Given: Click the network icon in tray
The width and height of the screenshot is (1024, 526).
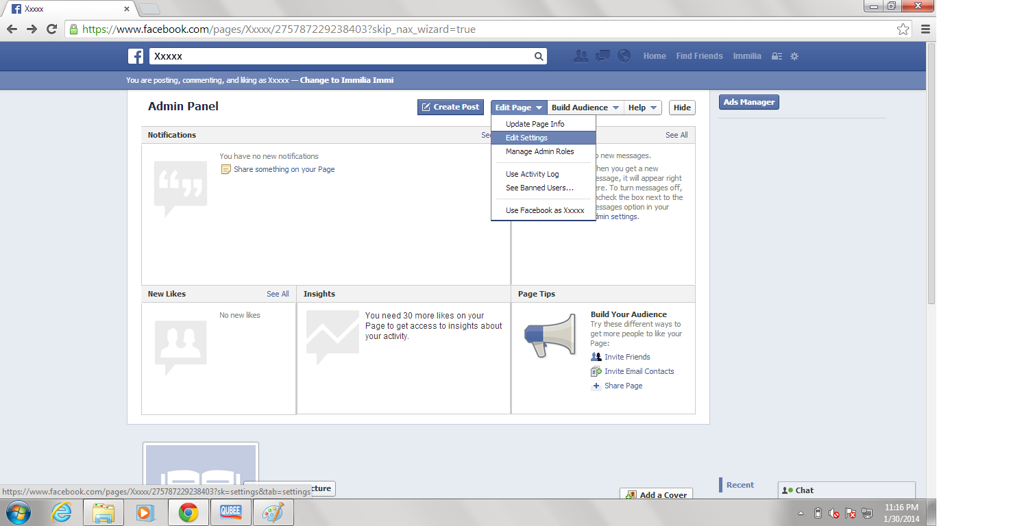Looking at the screenshot, I should pos(867,513).
